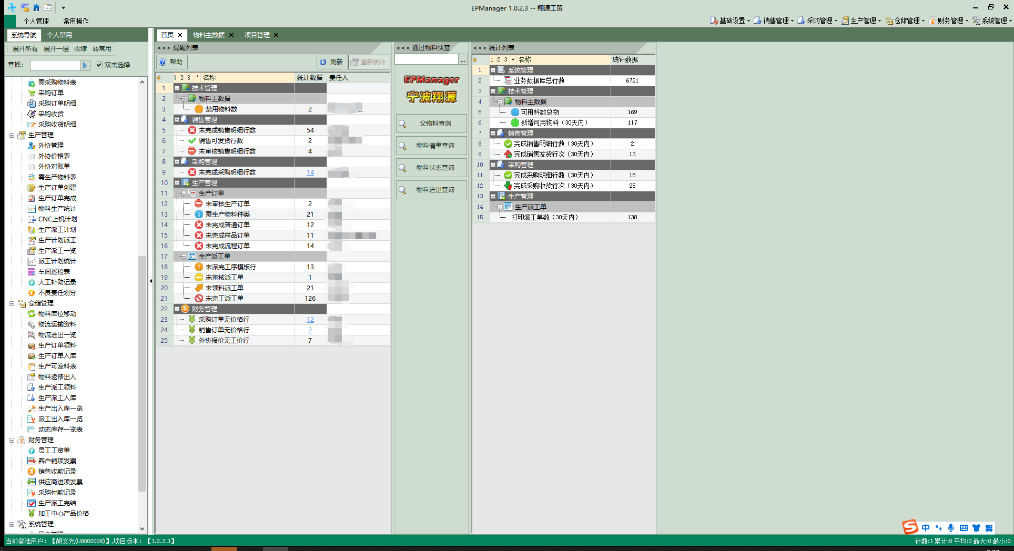
Task: Click the Sogou input method icon in tray
Action: click(910, 527)
